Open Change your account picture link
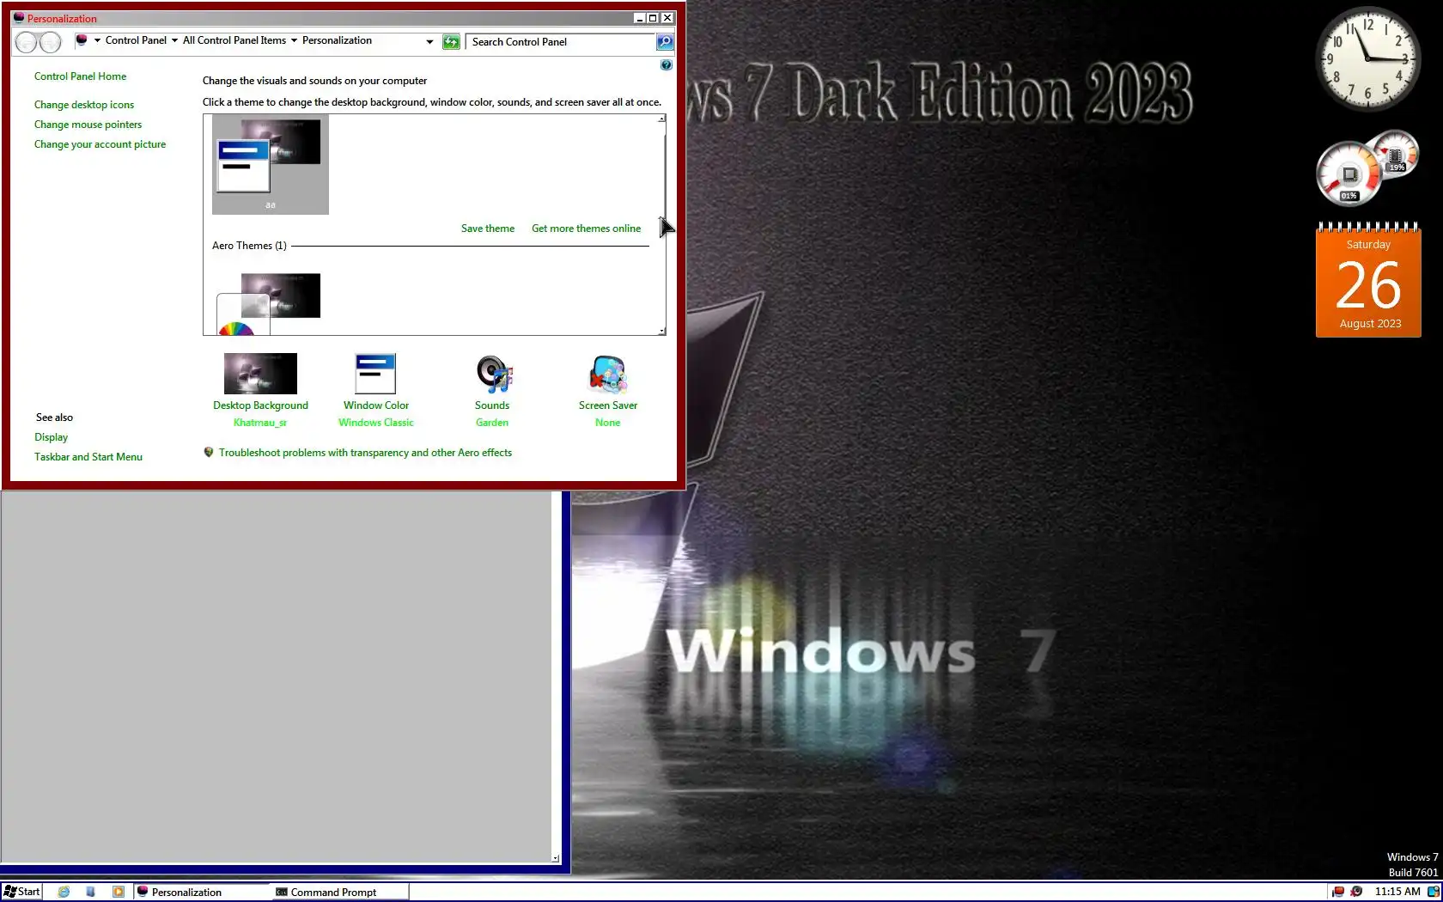This screenshot has height=902, width=1443. click(100, 144)
